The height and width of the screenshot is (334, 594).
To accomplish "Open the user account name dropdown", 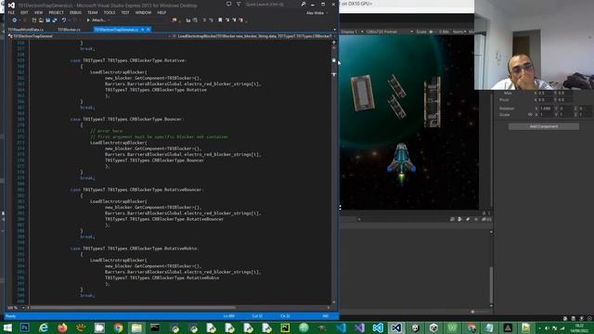I will (x=317, y=13).
